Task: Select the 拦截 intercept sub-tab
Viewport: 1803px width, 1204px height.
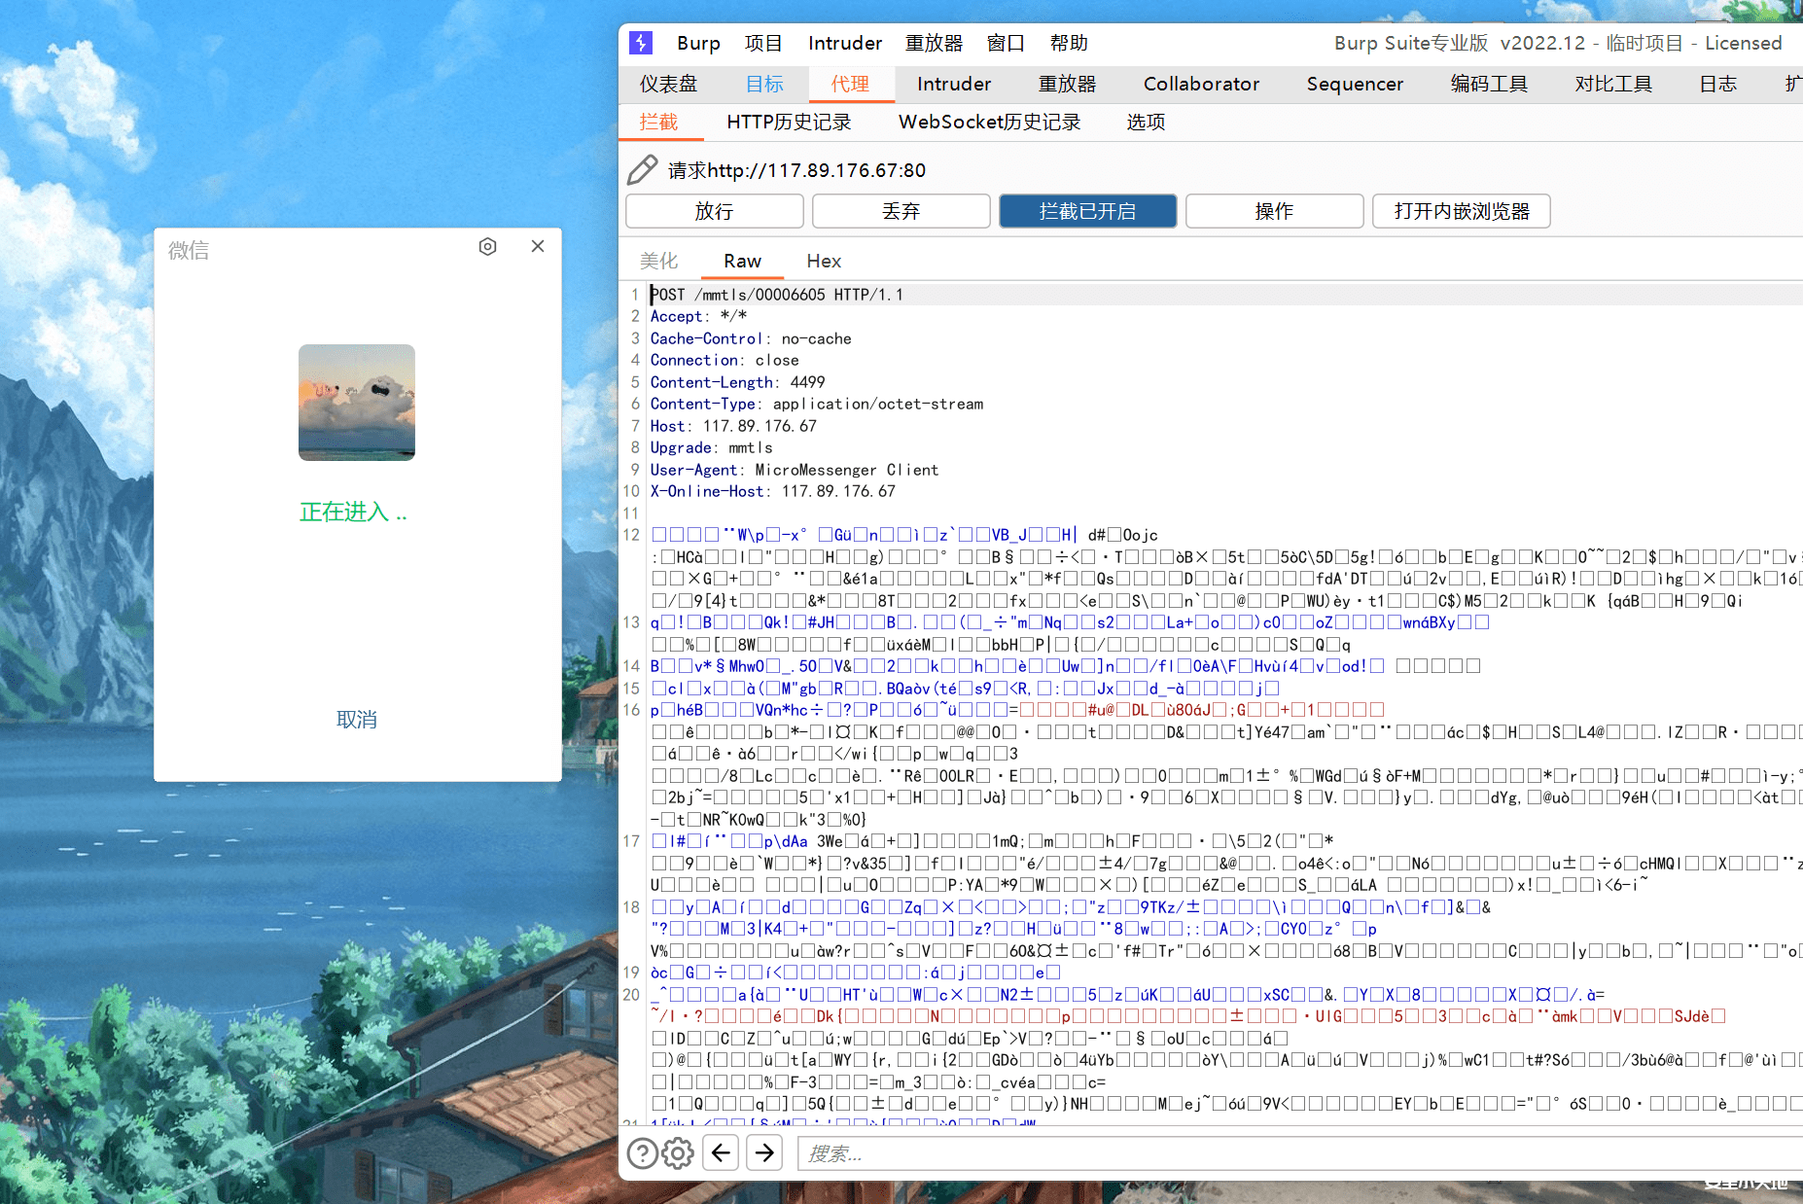Action: click(658, 122)
